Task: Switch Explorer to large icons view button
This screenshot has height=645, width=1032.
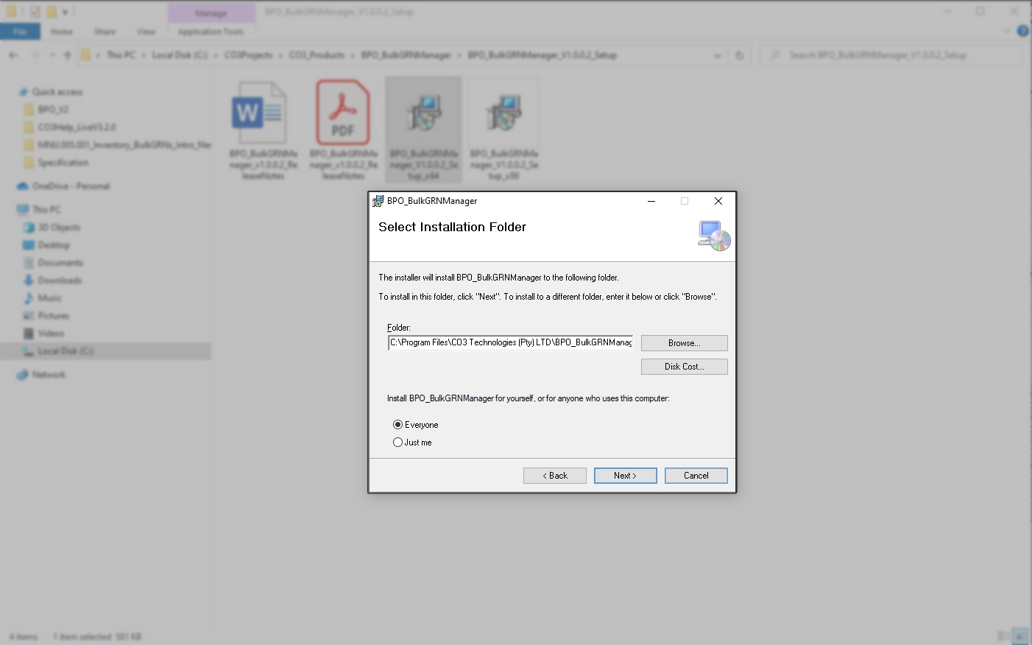Action: click(x=1020, y=636)
